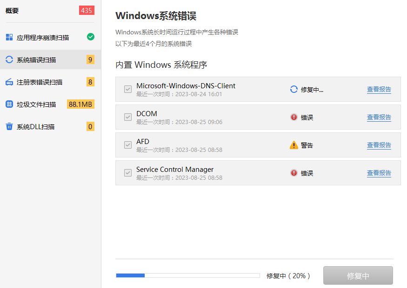Viewport: 407px width, 288px height.
Task: Click the yellow warning icon beside AFD
Action: click(294, 145)
